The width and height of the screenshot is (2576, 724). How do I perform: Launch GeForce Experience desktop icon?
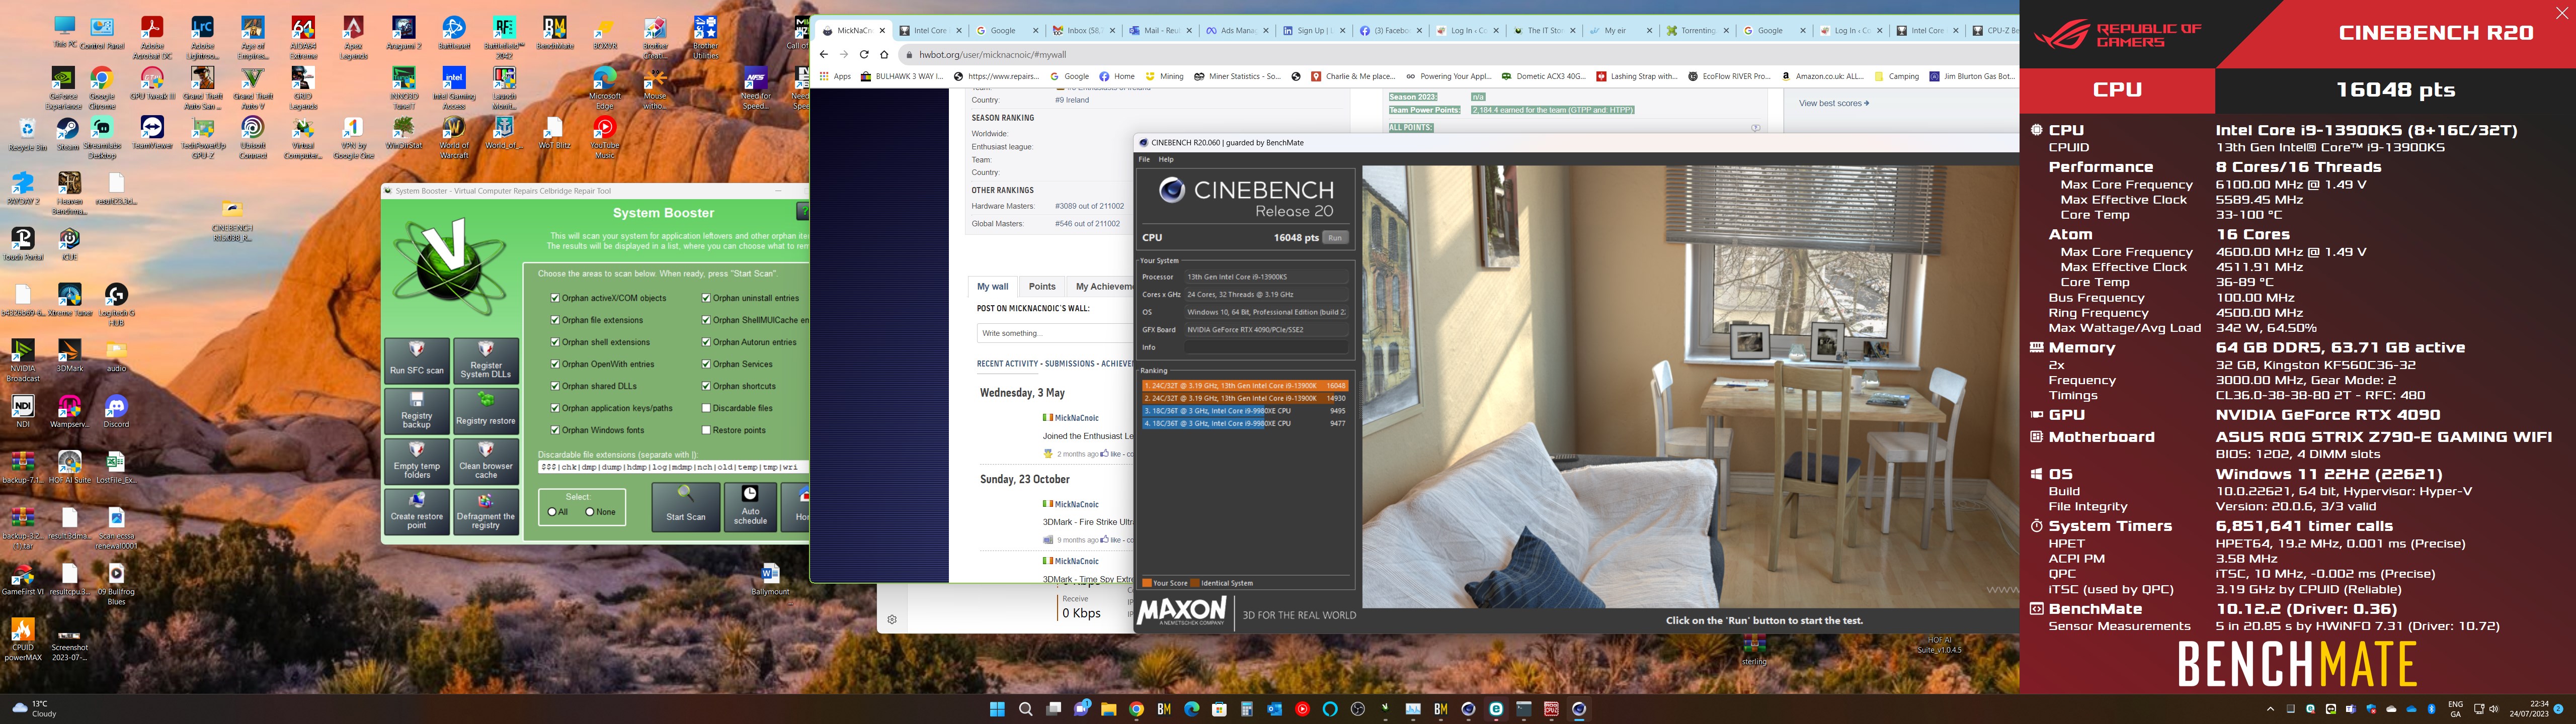64,89
